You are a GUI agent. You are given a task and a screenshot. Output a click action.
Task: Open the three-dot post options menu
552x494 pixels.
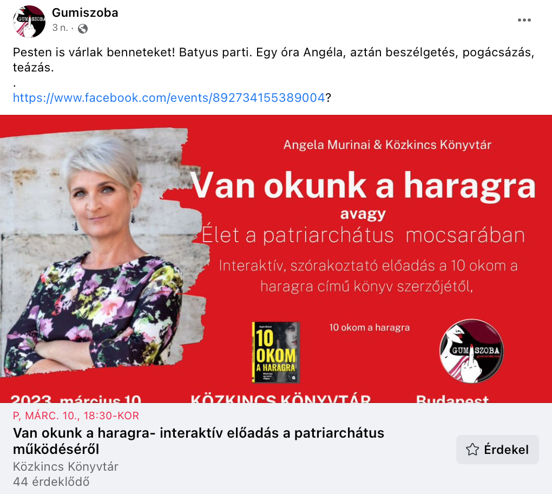click(524, 20)
